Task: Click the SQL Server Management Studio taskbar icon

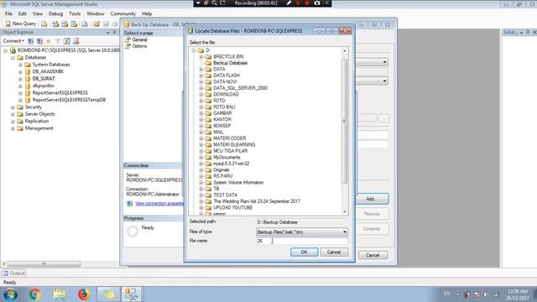Action: click(131, 294)
